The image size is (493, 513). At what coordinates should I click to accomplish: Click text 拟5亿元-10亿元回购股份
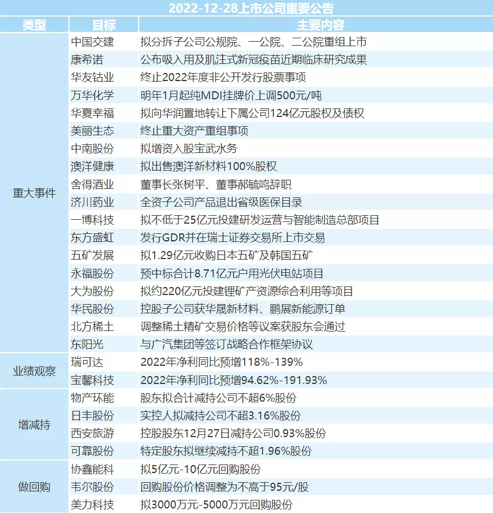[200, 469]
